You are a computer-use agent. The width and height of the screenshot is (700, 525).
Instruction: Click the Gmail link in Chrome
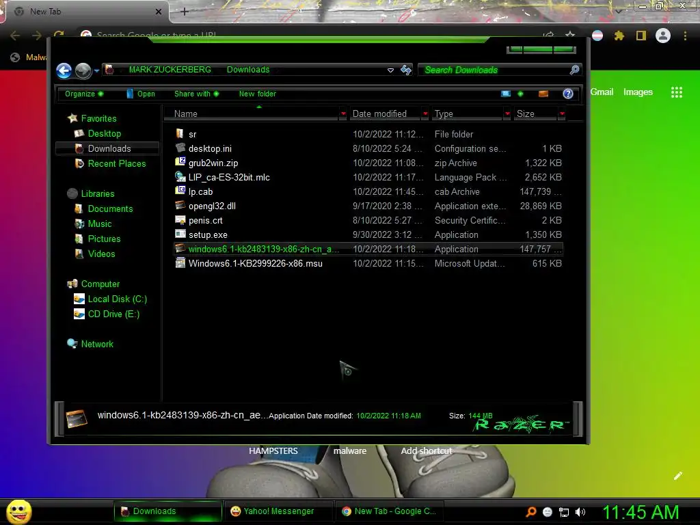point(602,92)
